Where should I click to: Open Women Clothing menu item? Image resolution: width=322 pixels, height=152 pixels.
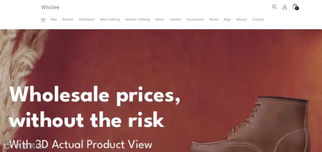coord(137,19)
